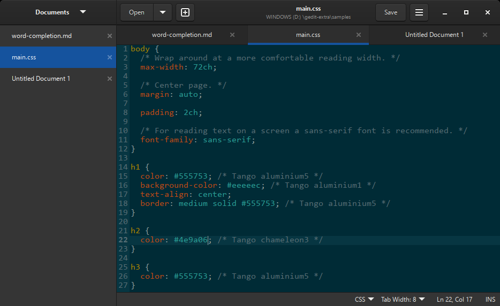The image size is (500, 306).
Task: Select word-completion.md in the documents list
Action: (42, 36)
